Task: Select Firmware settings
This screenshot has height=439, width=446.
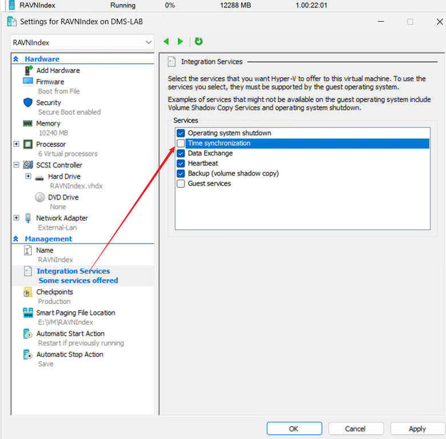Action: tap(50, 82)
